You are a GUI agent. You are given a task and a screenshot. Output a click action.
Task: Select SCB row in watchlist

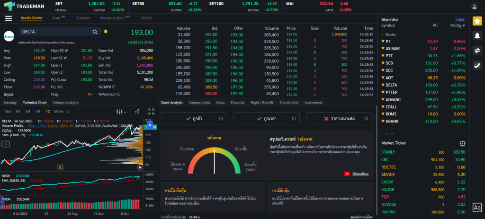[x=423, y=63]
